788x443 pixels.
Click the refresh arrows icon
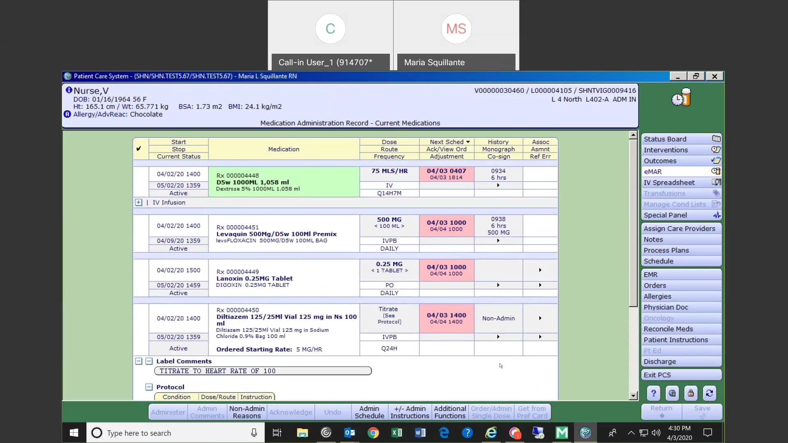710,393
